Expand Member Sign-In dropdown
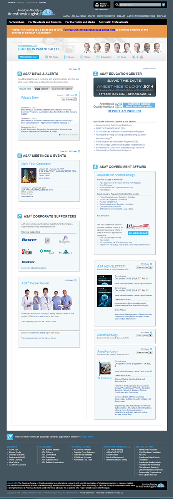This screenshot has height=499, width=173. tap(102, 5)
